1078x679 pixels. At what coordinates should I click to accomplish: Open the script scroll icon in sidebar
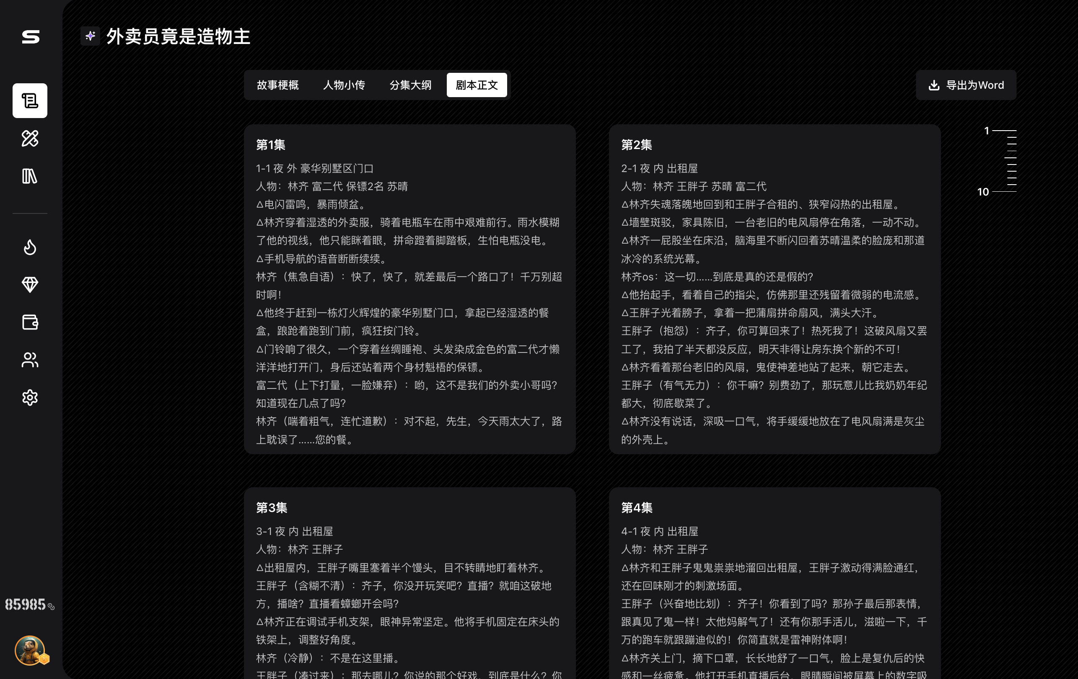pyautogui.click(x=30, y=100)
